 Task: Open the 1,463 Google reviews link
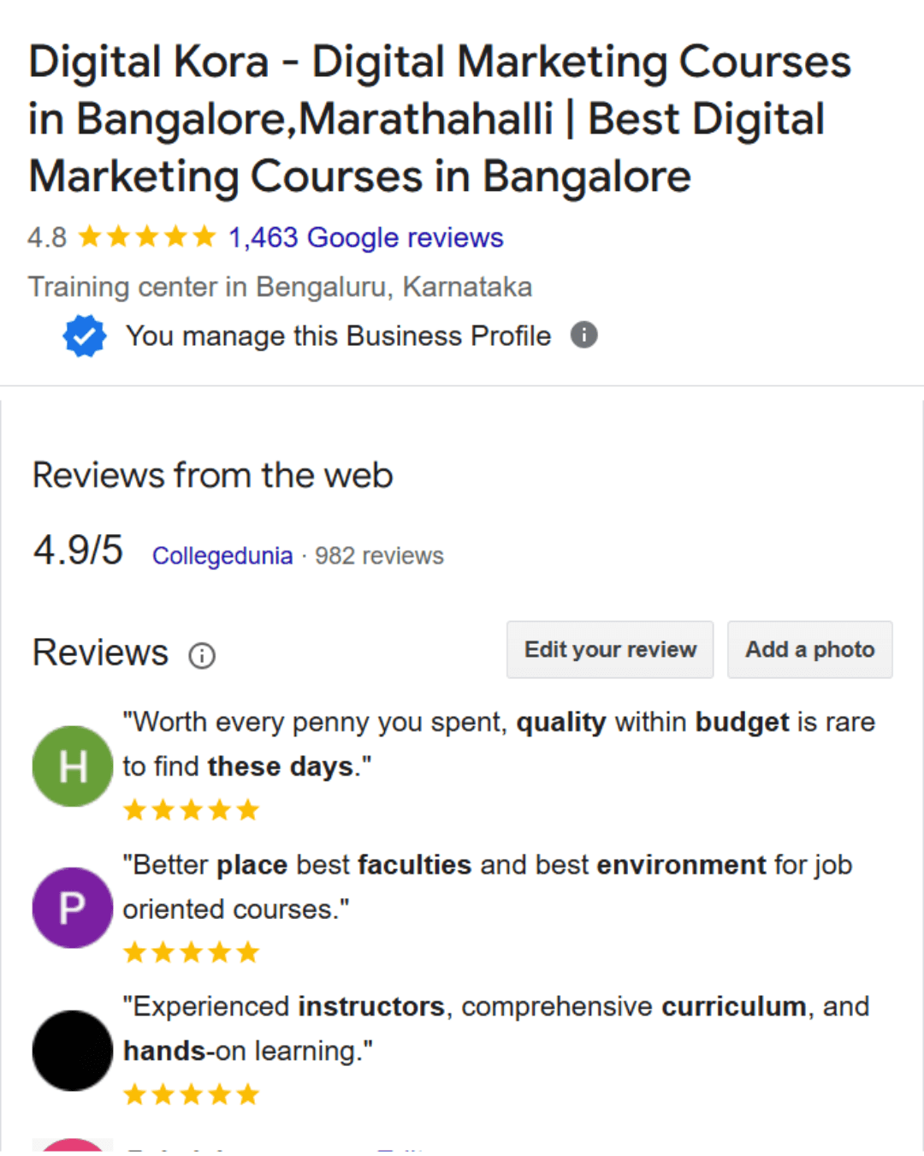click(365, 237)
